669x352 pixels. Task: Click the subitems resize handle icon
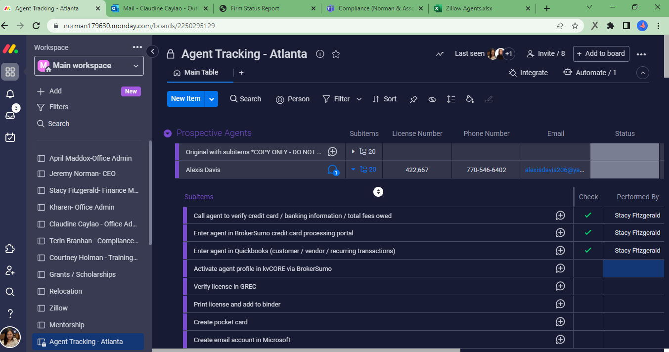pyautogui.click(x=378, y=192)
